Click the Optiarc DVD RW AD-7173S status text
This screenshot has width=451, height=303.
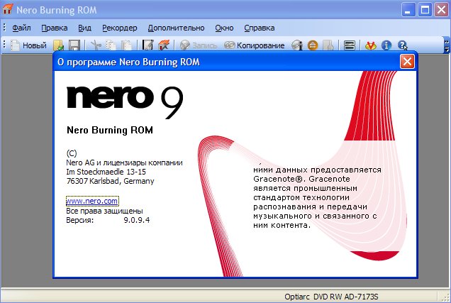click(x=331, y=297)
